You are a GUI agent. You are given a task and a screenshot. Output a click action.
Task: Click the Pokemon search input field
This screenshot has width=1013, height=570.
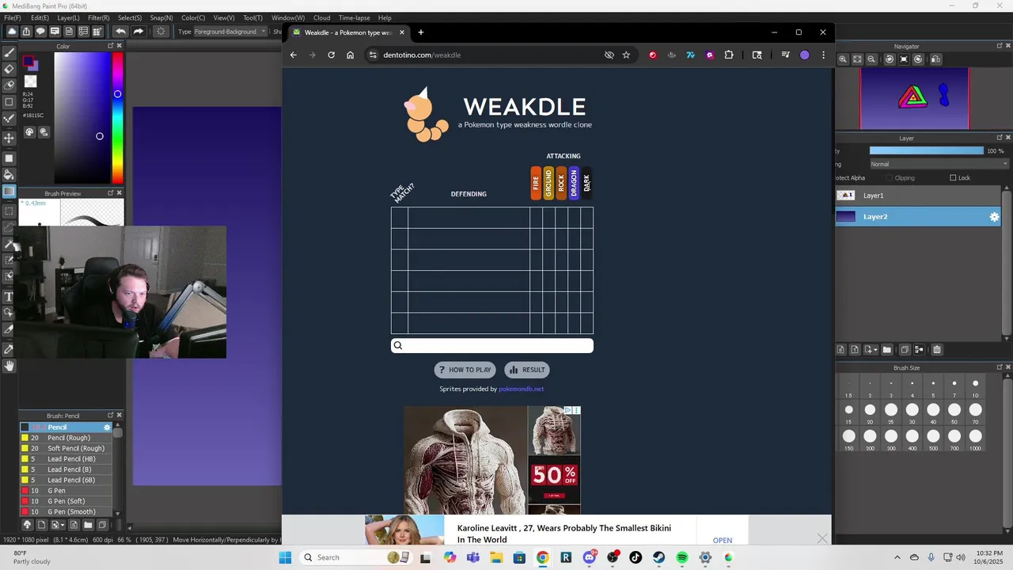(x=492, y=345)
